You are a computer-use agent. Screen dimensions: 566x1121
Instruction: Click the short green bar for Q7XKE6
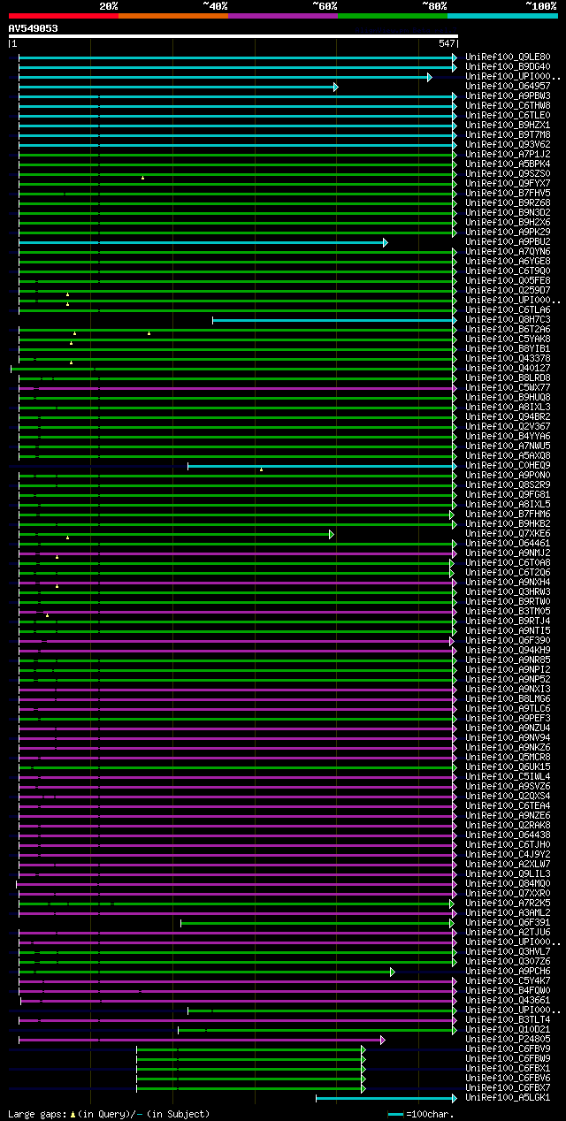pos(176,534)
